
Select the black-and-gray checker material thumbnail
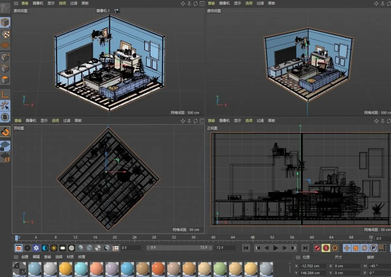pyautogui.click(x=19, y=269)
